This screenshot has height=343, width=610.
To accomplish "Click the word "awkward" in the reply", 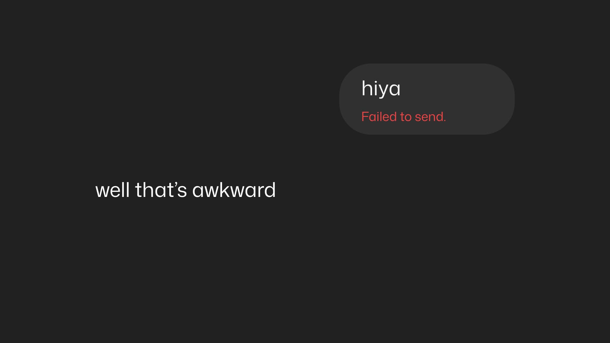I will pyautogui.click(x=234, y=190).
